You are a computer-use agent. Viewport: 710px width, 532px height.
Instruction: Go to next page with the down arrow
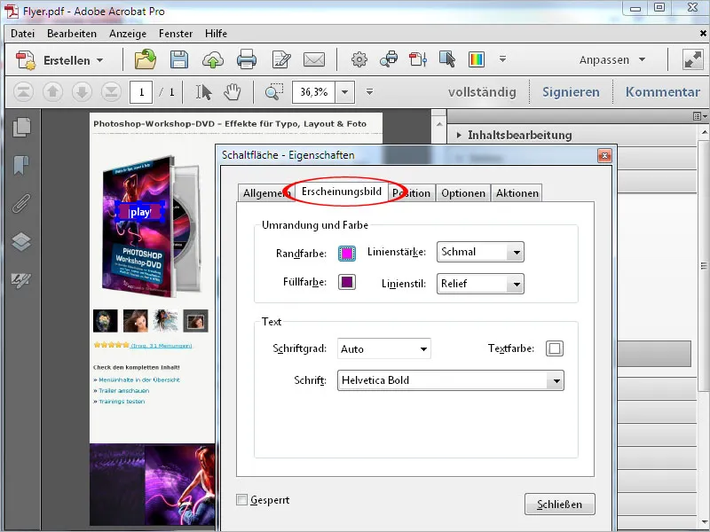(82, 92)
